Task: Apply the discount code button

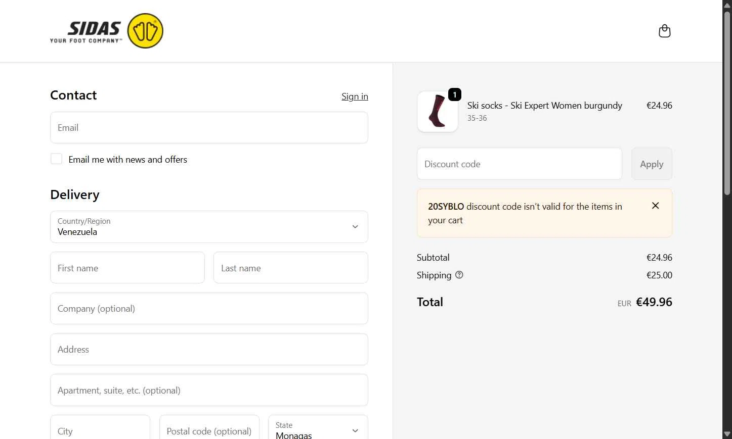Action: point(652,164)
